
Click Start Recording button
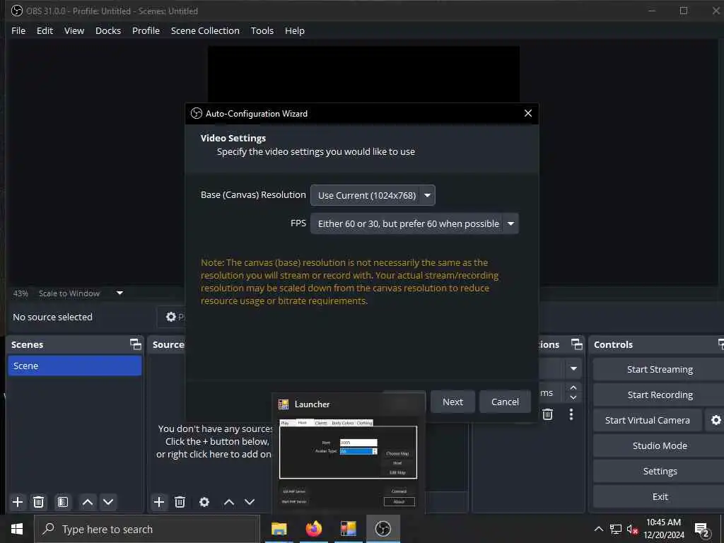(x=660, y=395)
